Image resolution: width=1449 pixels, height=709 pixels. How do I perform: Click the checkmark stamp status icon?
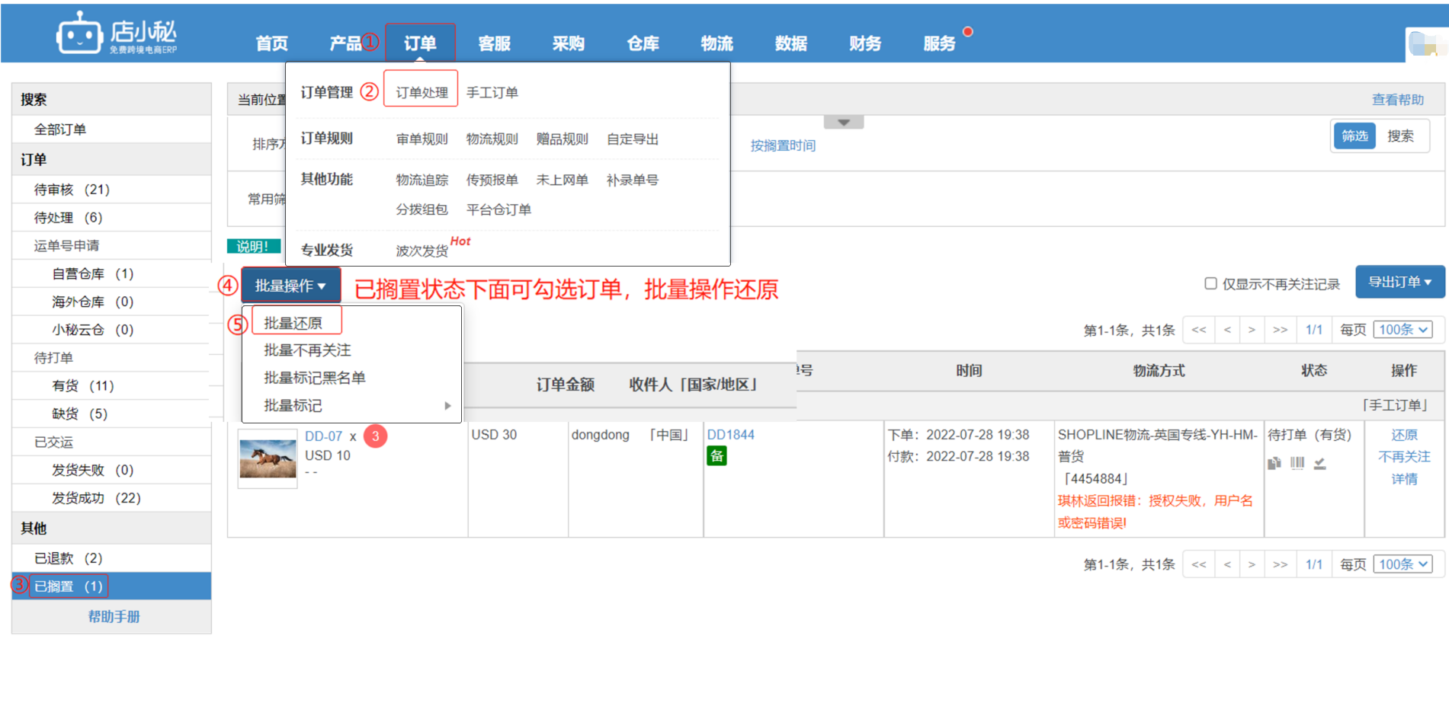click(x=1320, y=463)
